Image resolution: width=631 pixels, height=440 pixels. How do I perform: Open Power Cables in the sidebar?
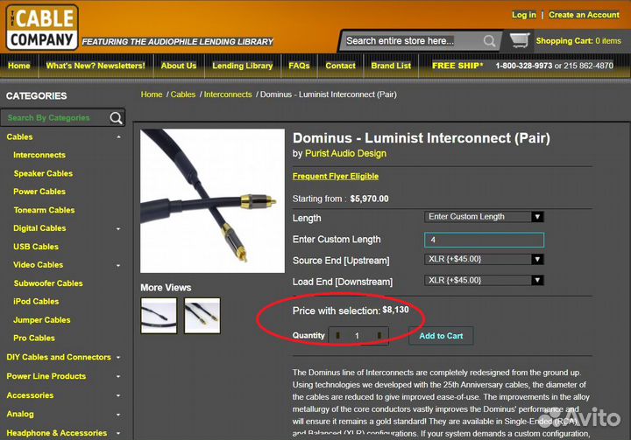coord(39,192)
